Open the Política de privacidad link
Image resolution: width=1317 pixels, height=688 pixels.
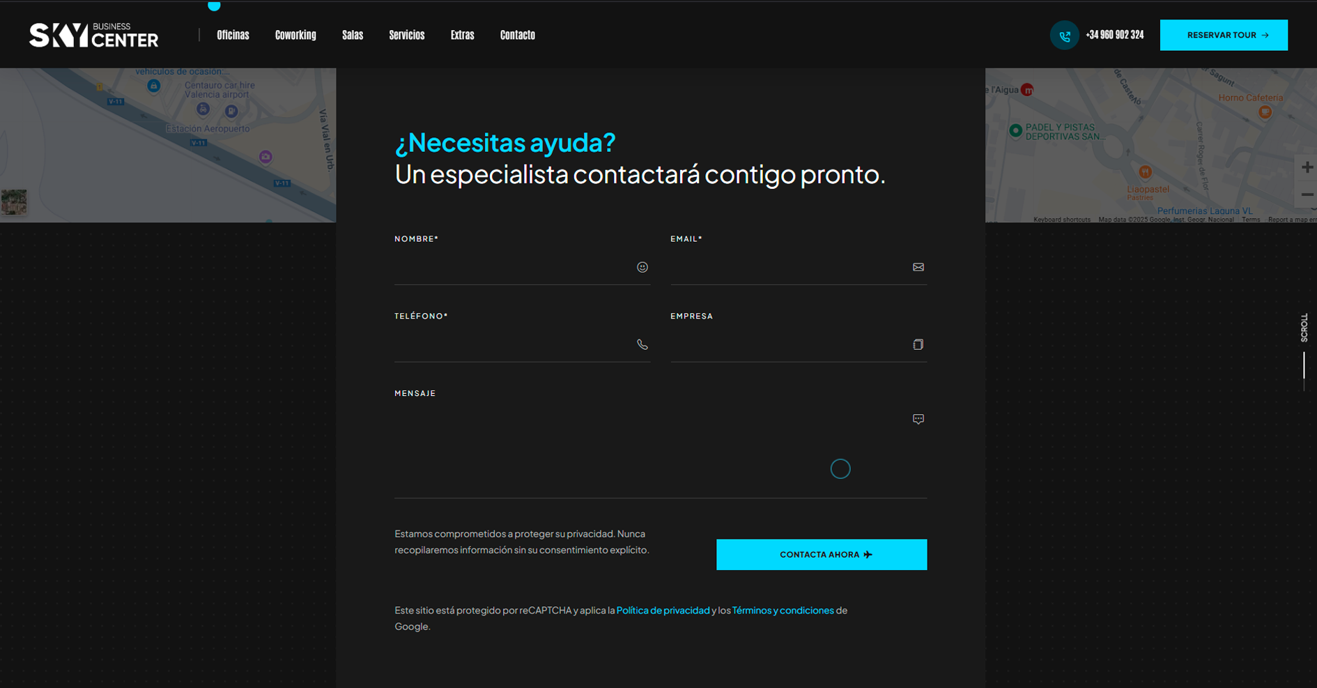point(663,610)
